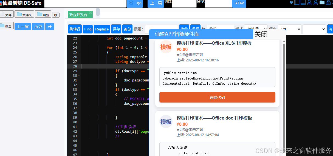333x156 pixels.
Task: Close the 政企开发台 tab with its X
Action: tap(90, 13)
